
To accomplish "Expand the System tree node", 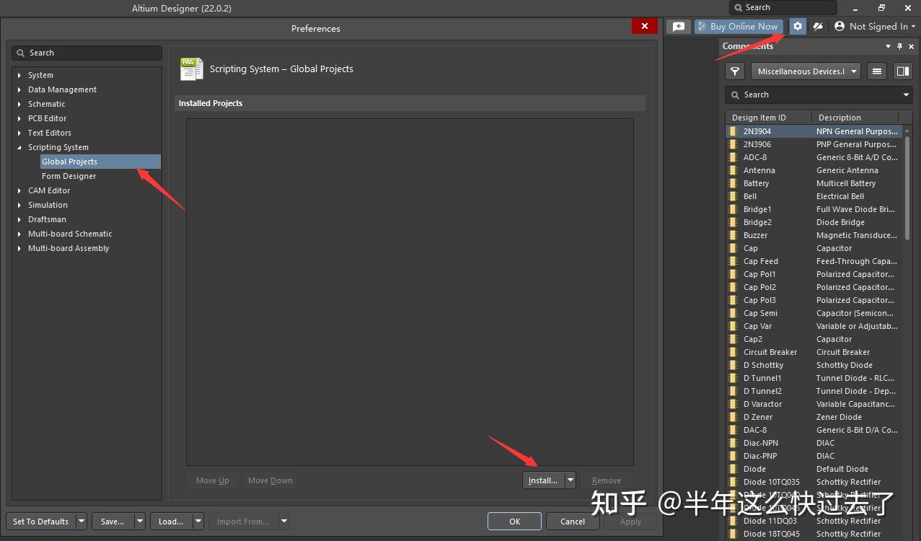I will [19, 75].
